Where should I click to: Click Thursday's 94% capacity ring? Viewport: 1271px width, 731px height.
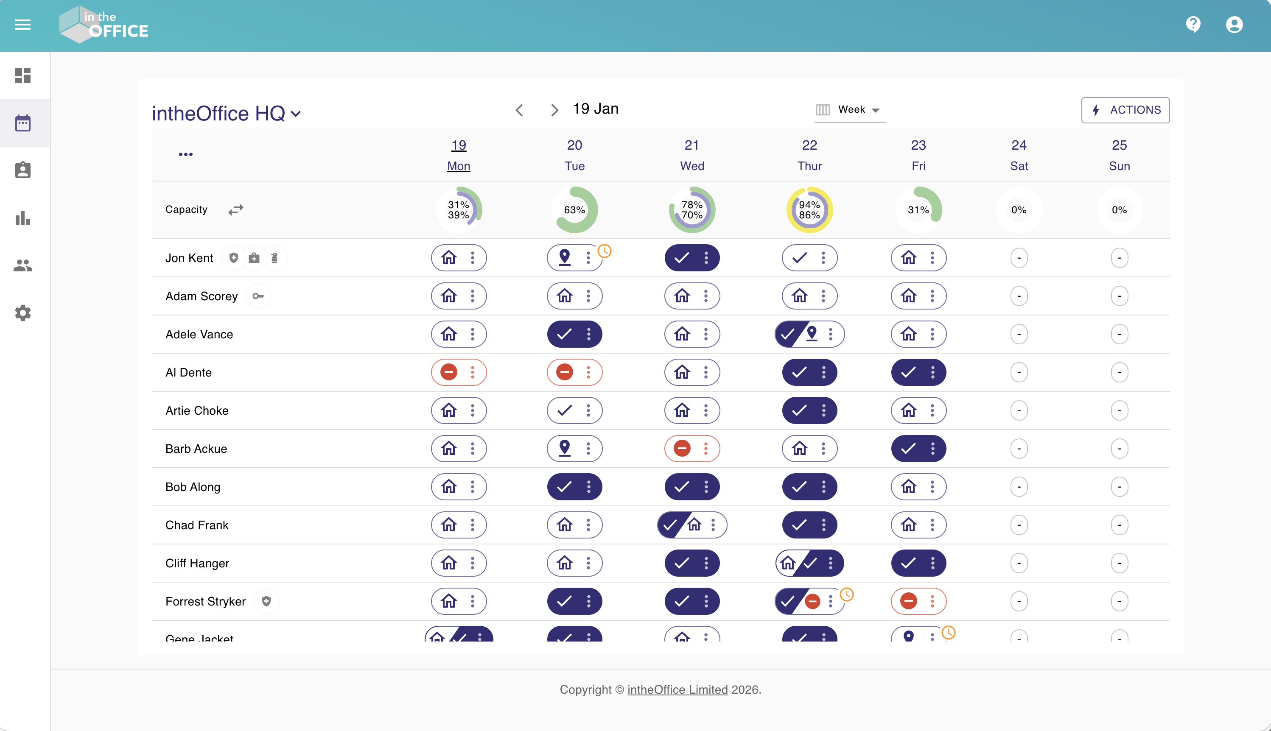[809, 210]
